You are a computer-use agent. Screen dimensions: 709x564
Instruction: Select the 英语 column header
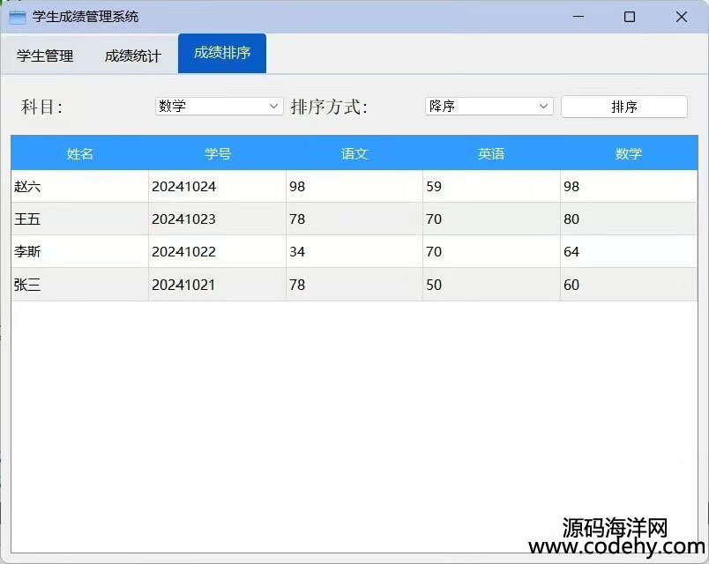[491, 154]
